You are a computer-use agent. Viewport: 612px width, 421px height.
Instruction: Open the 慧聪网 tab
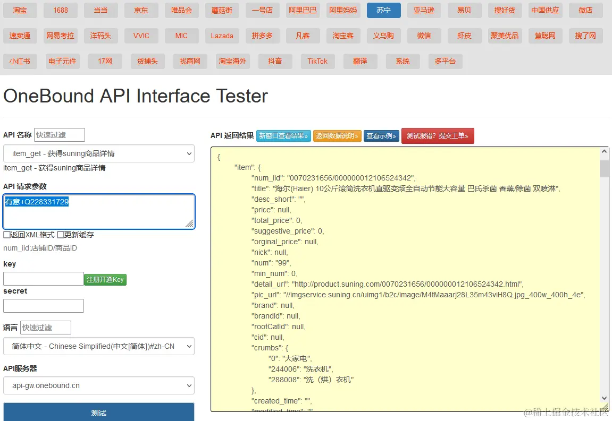click(545, 36)
